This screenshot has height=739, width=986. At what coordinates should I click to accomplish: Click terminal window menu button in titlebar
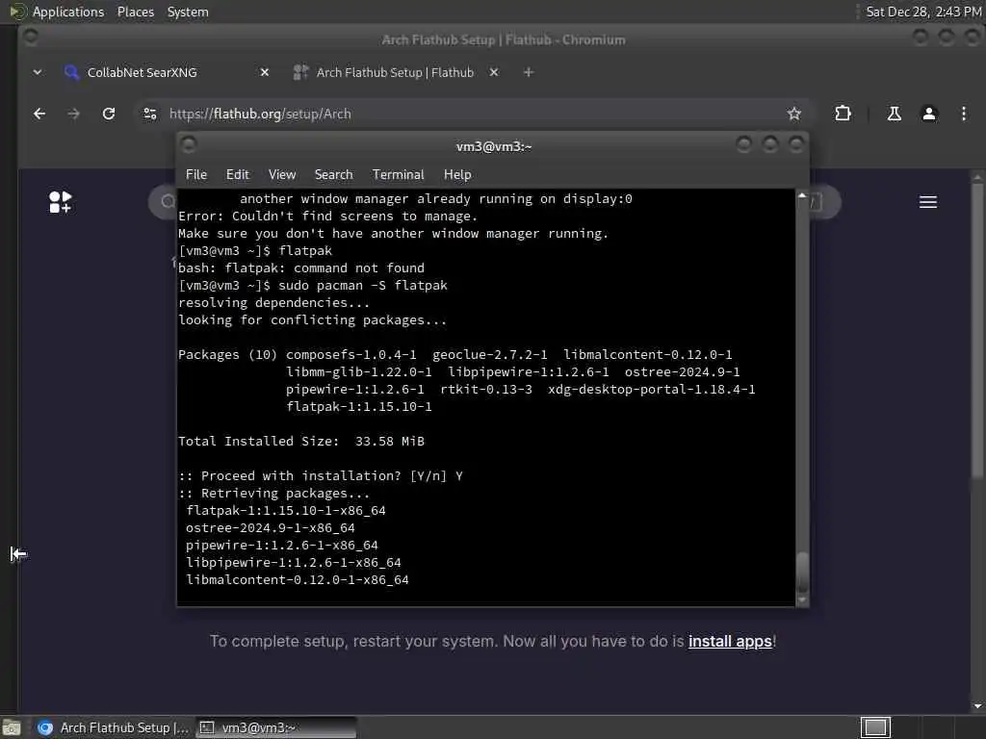188,145
